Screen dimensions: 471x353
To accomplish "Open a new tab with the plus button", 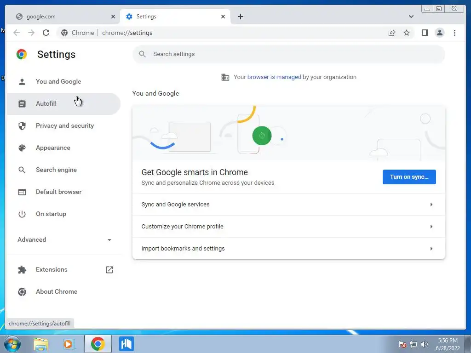I will [240, 17].
